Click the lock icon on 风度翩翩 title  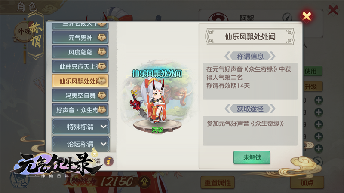(102, 52)
